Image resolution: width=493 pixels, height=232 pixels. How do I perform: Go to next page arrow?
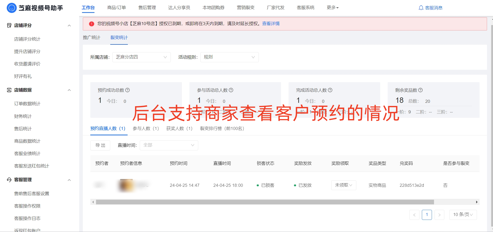[x=439, y=215]
